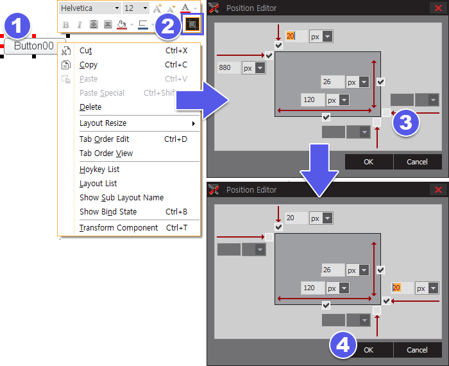The width and height of the screenshot is (449, 366).
Task: Enable the right margin checkbox in upper dialog
Action: 385,112
